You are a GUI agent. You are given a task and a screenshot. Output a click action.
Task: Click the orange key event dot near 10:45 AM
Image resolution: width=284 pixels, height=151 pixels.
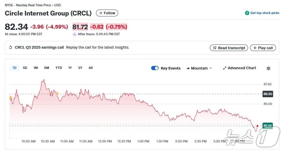coord(57,94)
